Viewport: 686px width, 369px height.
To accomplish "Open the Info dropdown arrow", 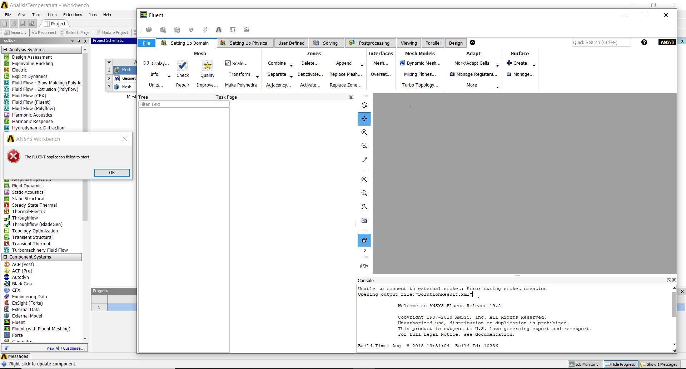I will tap(169, 77).
